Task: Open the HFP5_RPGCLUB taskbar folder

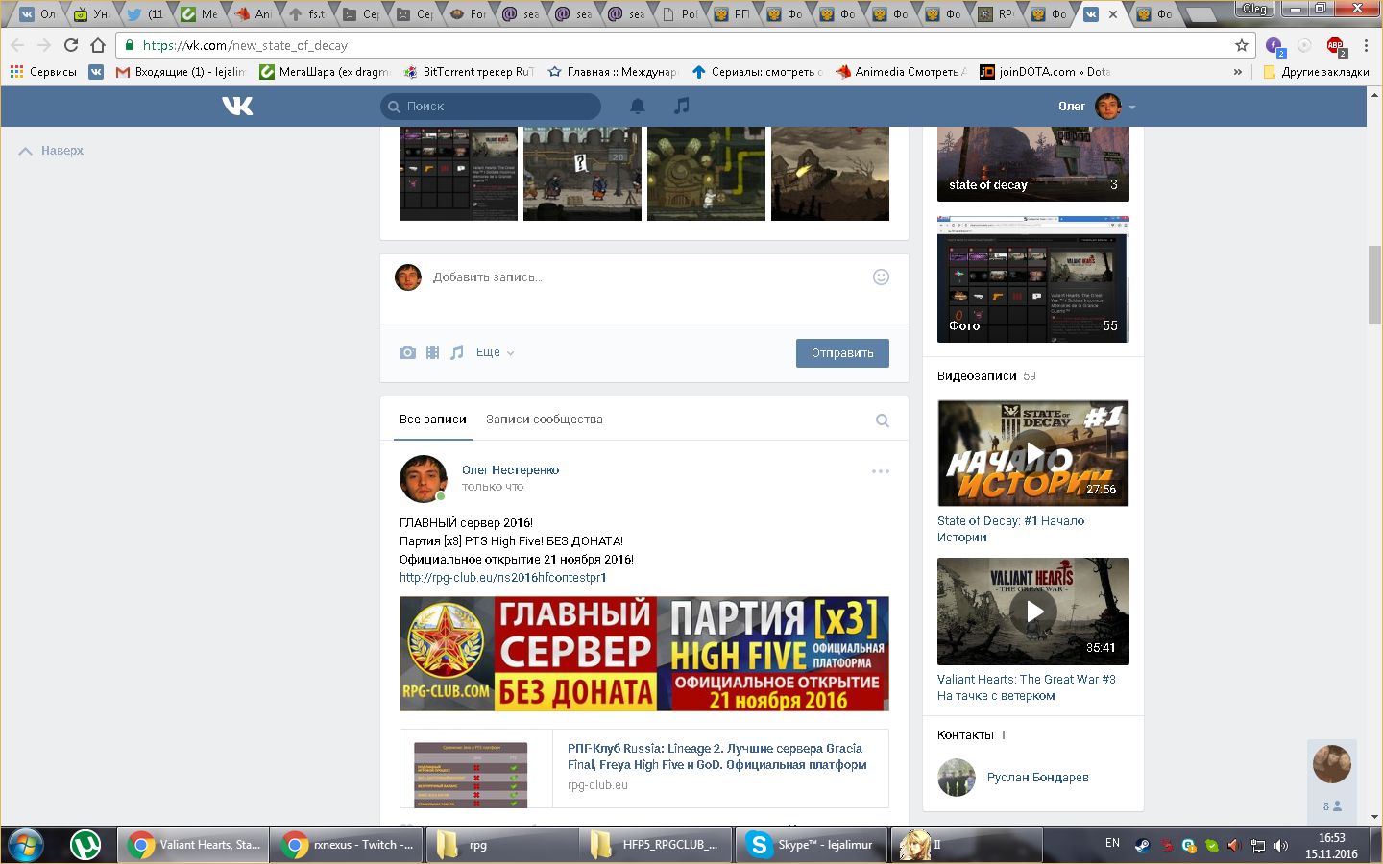Action: point(656,845)
